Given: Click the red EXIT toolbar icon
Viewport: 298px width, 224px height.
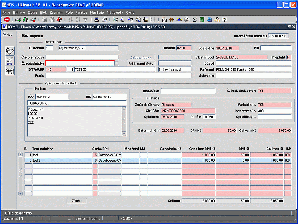Looking at the screenshot, I should coord(7,19).
